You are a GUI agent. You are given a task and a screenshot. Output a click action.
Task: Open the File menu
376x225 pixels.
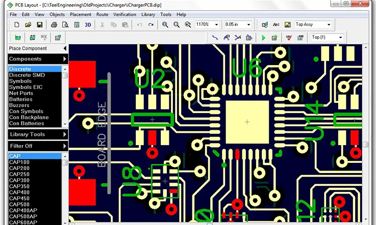coord(13,14)
